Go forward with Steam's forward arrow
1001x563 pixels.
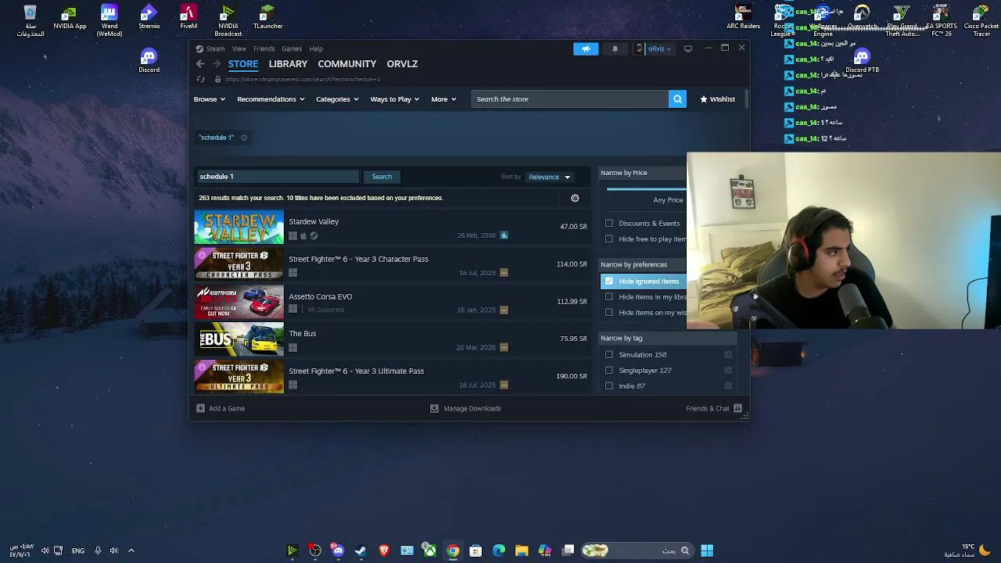coord(216,64)
